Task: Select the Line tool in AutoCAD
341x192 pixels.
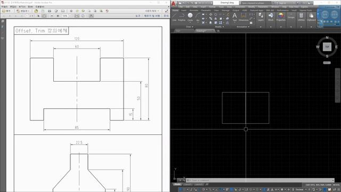Action: coord(174,17)
